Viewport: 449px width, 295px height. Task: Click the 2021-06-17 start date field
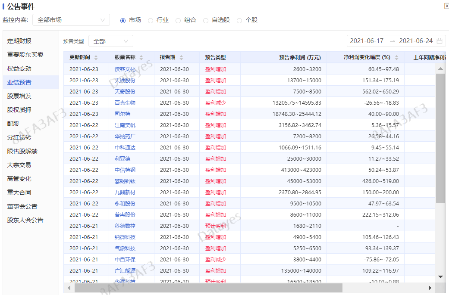(366, 41)
